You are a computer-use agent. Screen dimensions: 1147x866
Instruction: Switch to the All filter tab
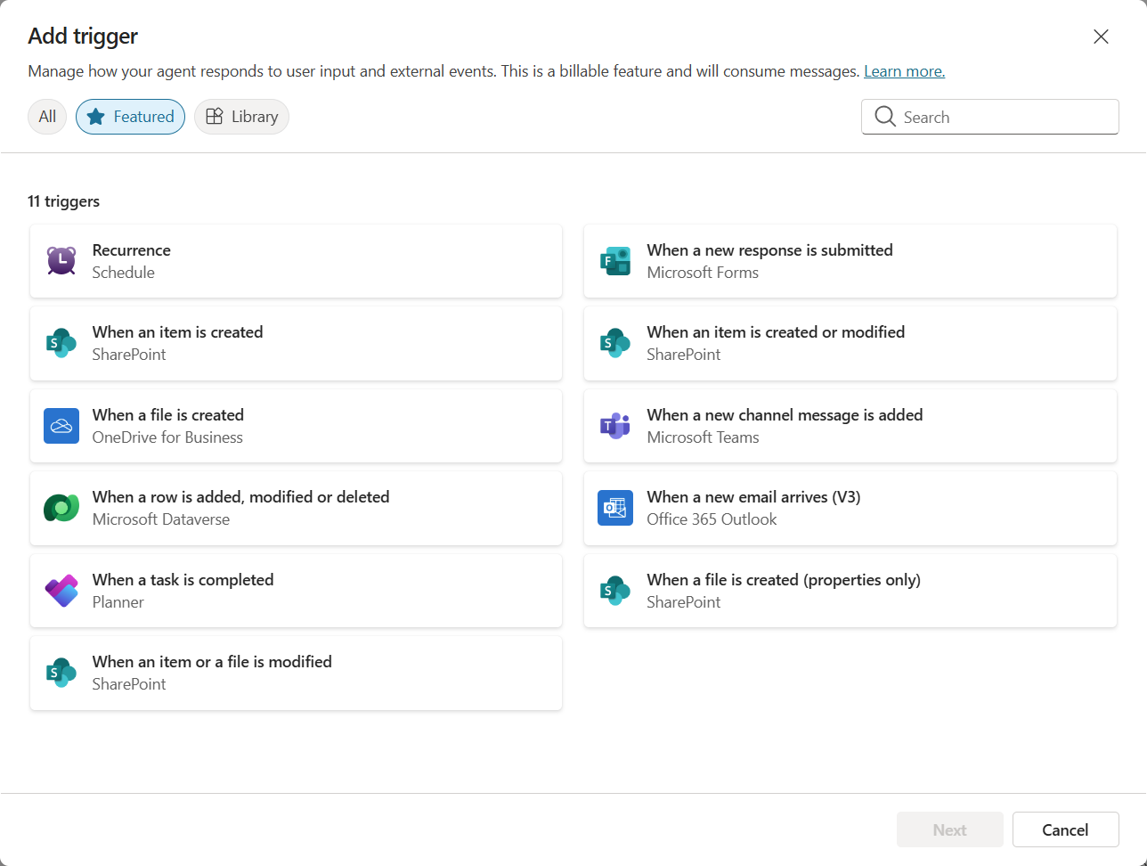tap(47, 117)
